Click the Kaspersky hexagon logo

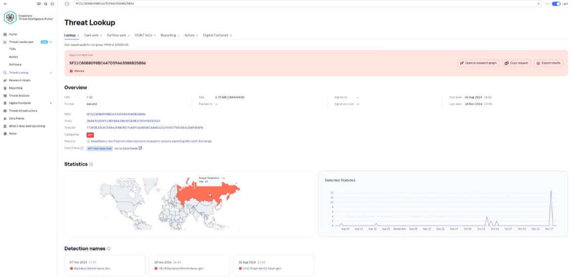[x=10, y=17]
